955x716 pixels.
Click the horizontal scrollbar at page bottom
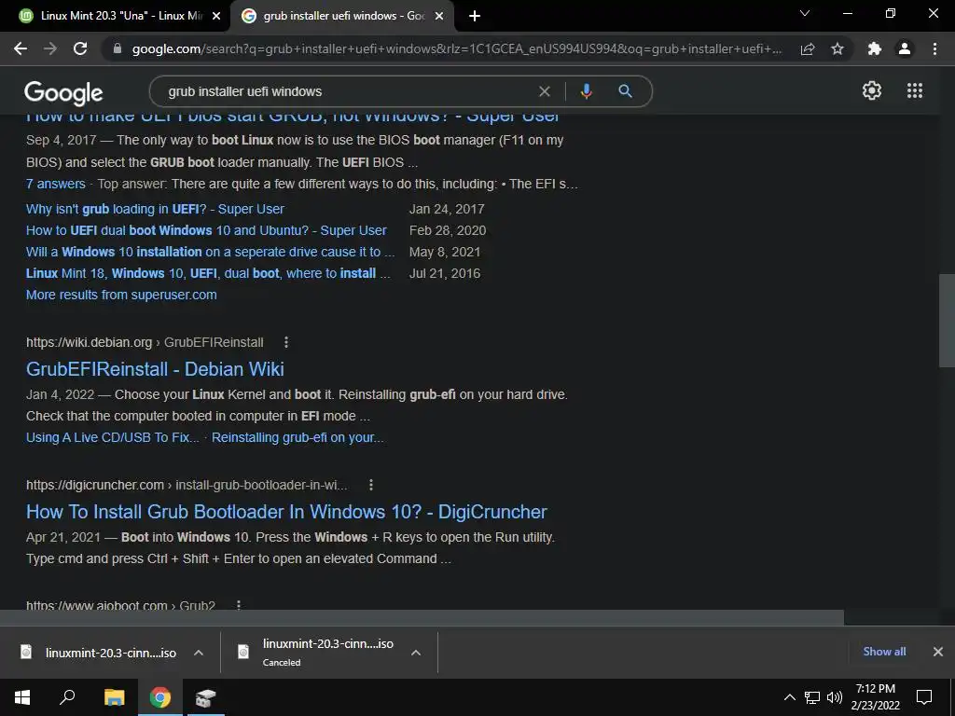(x=422, y=617)
